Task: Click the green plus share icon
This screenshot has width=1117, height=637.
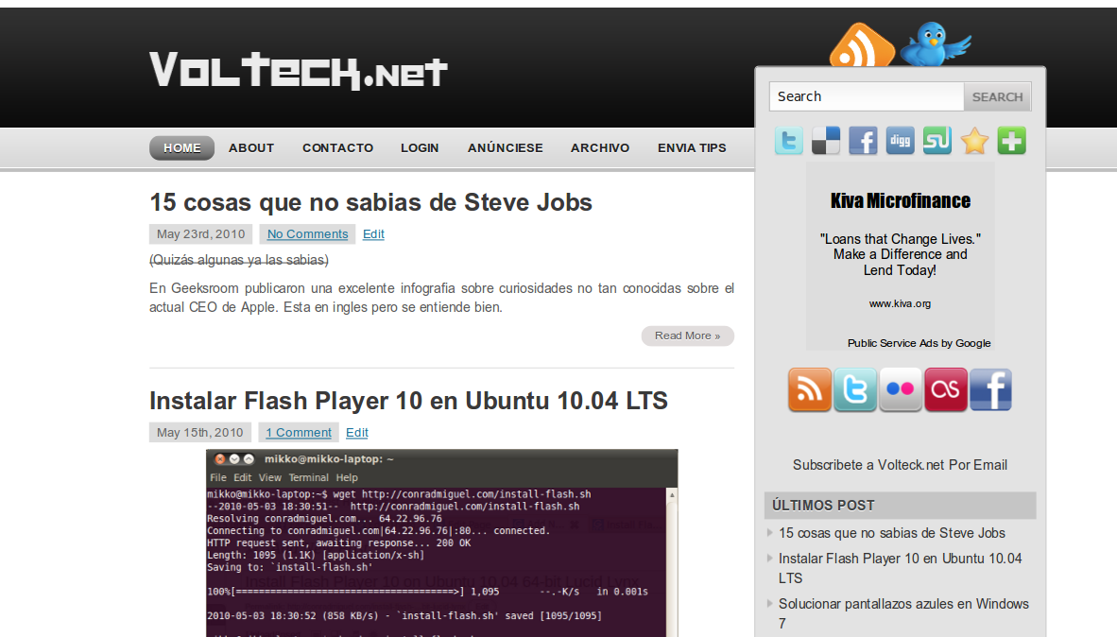Action: (1011, 141)
